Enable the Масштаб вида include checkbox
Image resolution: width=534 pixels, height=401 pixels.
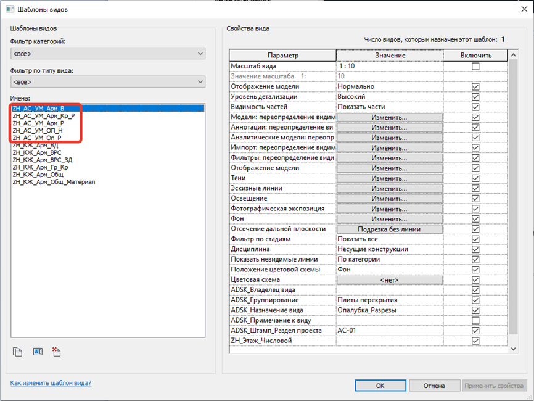click(475, 66)
